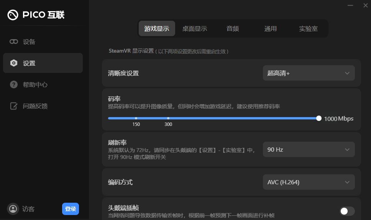
Task: Click the 设置 hexagon settings icon
Action: [x=14, y=63]
